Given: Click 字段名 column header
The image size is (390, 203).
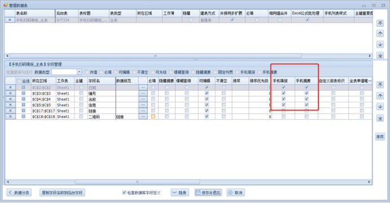Looking at the screenshot, I should pyautogui.click(x=102, y=81).
